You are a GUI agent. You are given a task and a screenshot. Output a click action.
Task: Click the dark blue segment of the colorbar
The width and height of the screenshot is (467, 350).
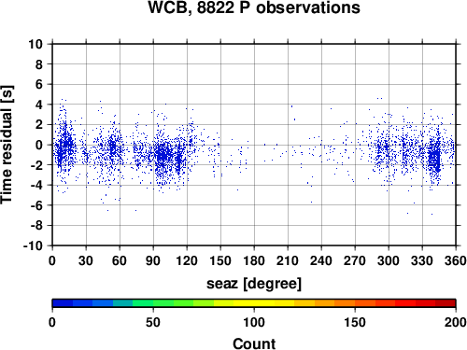63,302
